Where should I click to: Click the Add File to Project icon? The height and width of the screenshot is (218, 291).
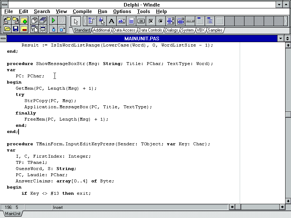click(24, 21)
